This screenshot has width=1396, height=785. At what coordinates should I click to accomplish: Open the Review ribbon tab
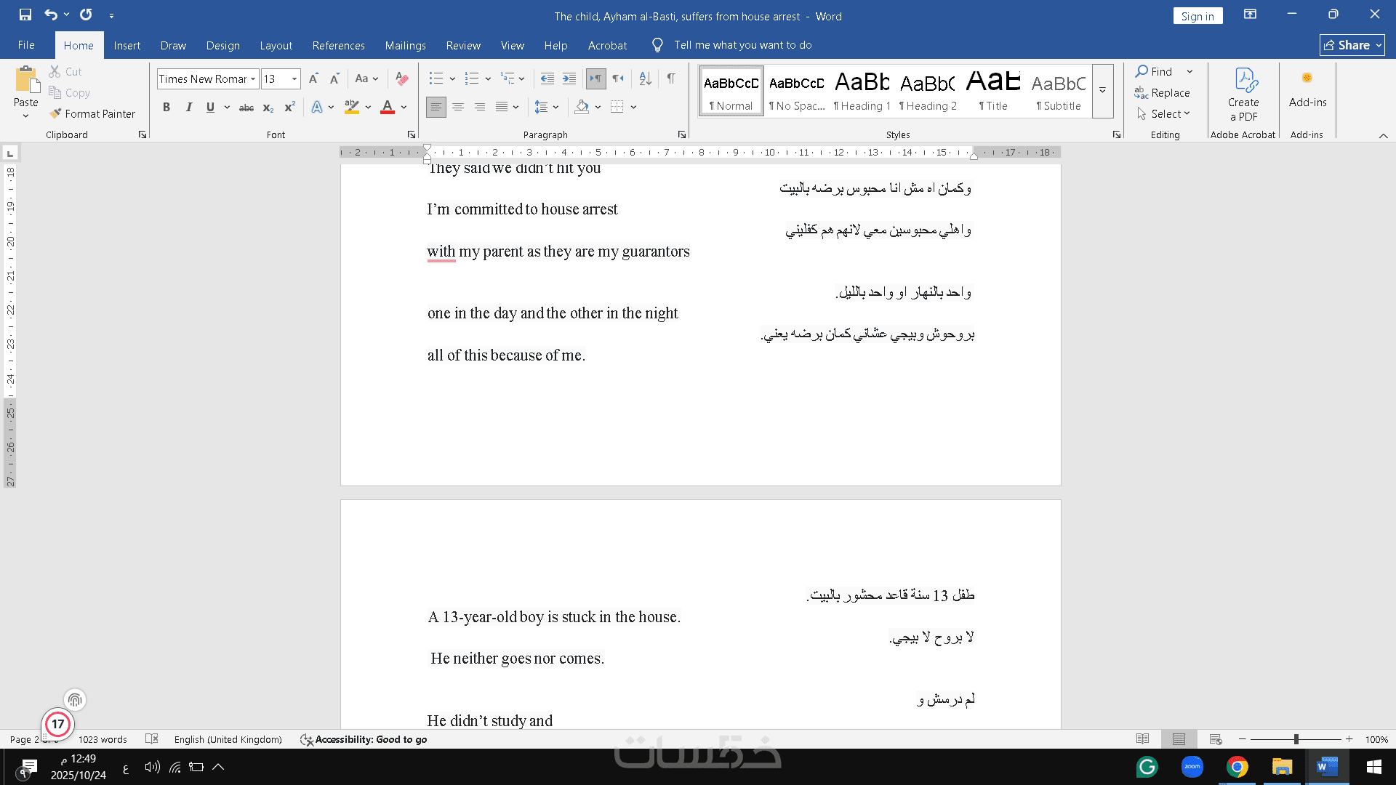[x=462, y=45]
